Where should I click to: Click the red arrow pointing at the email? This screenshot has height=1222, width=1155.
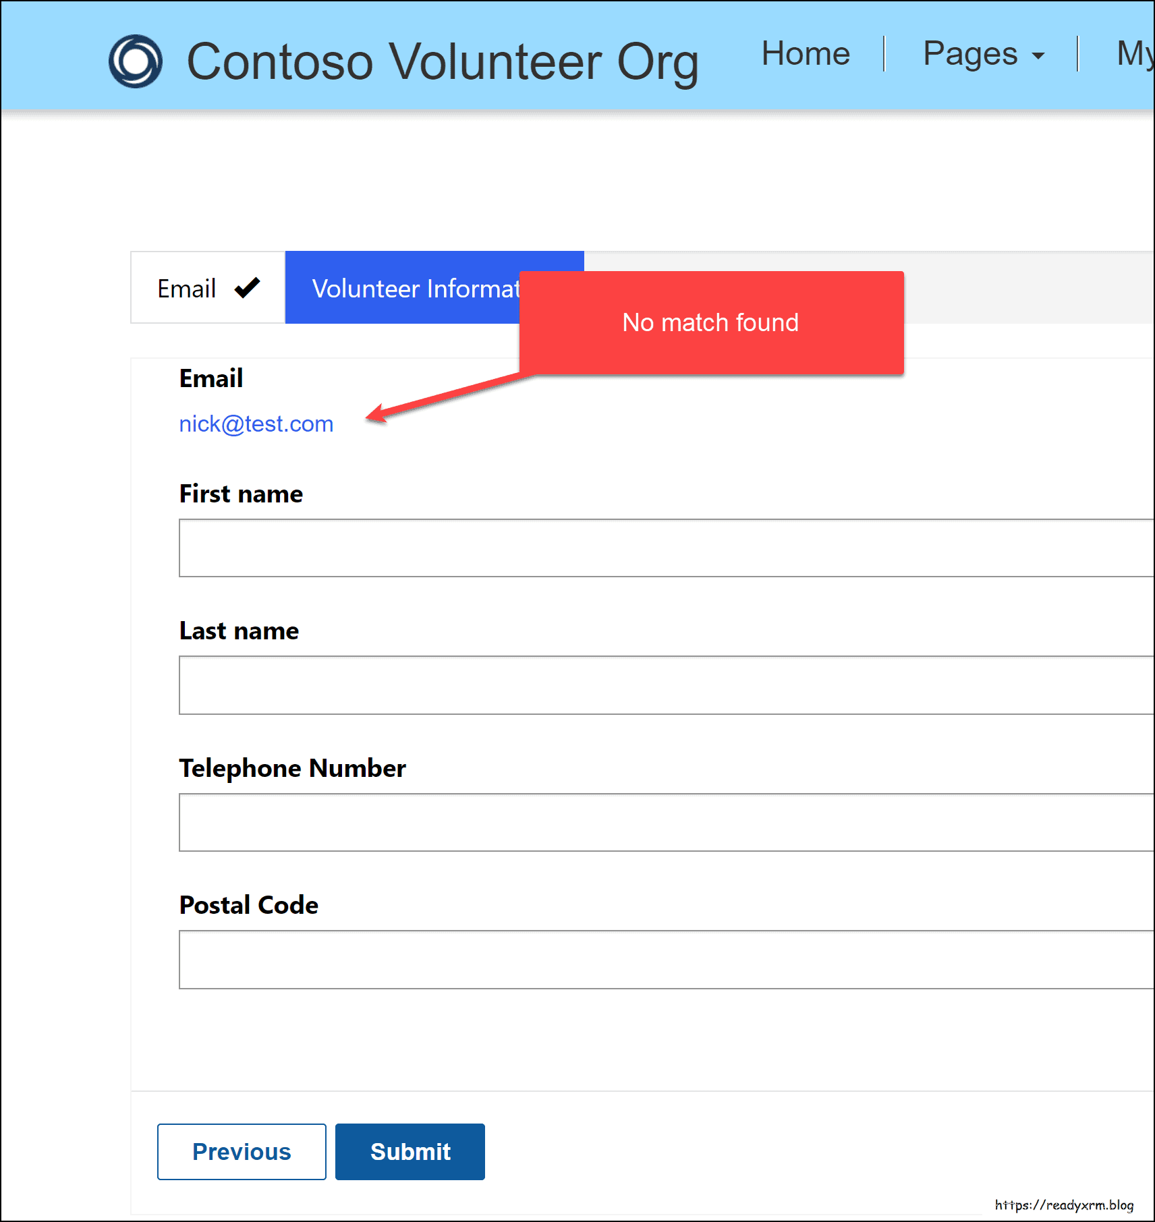click(x=445, y=398)
